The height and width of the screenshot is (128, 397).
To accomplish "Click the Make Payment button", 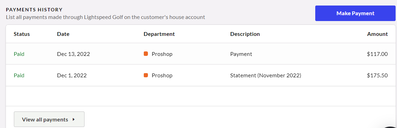I will [x=355, y=13].
